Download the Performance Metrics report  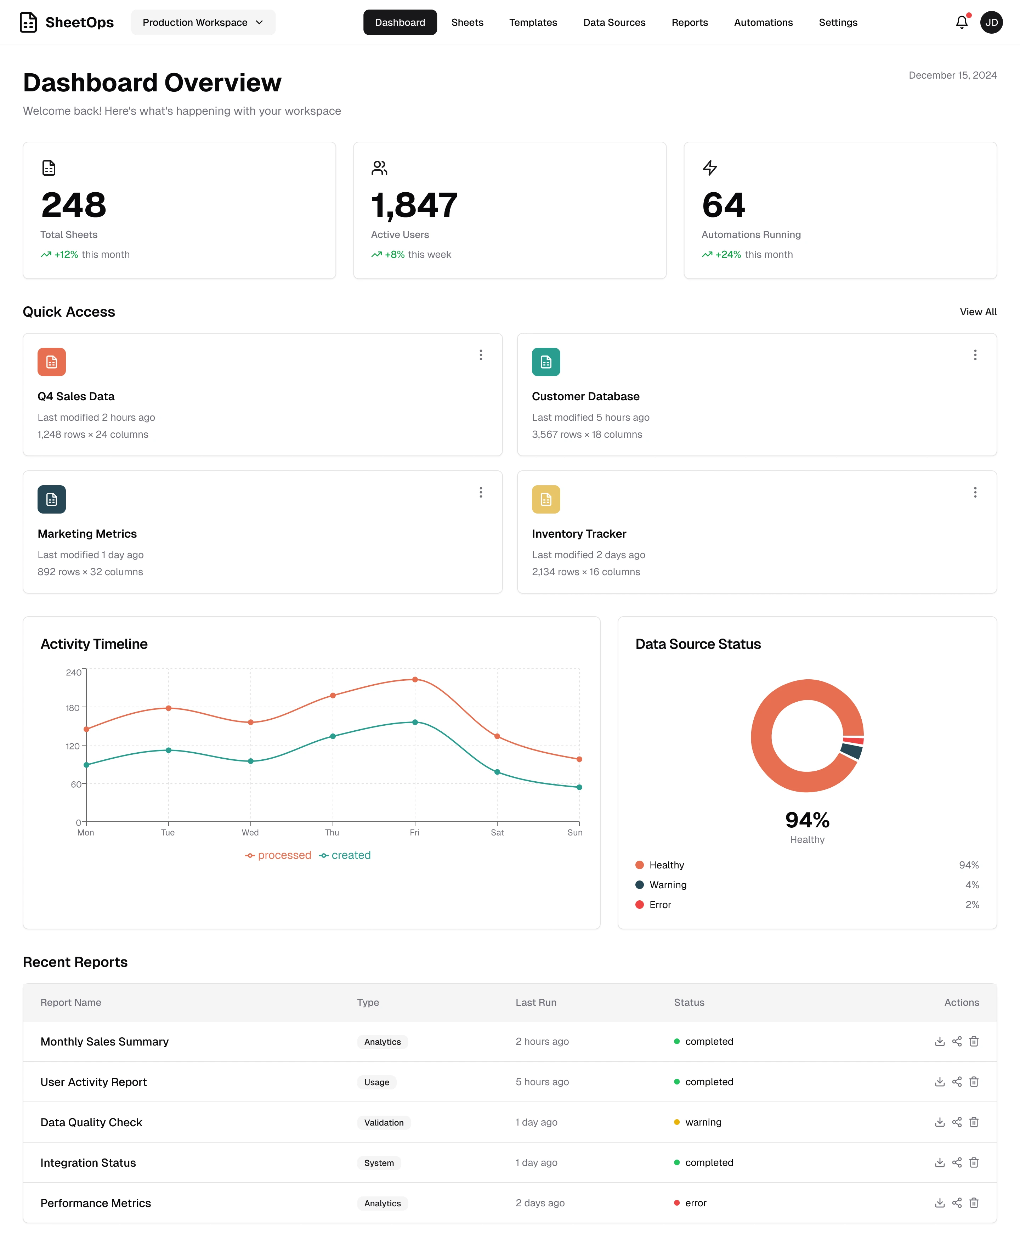point(940,1202)
